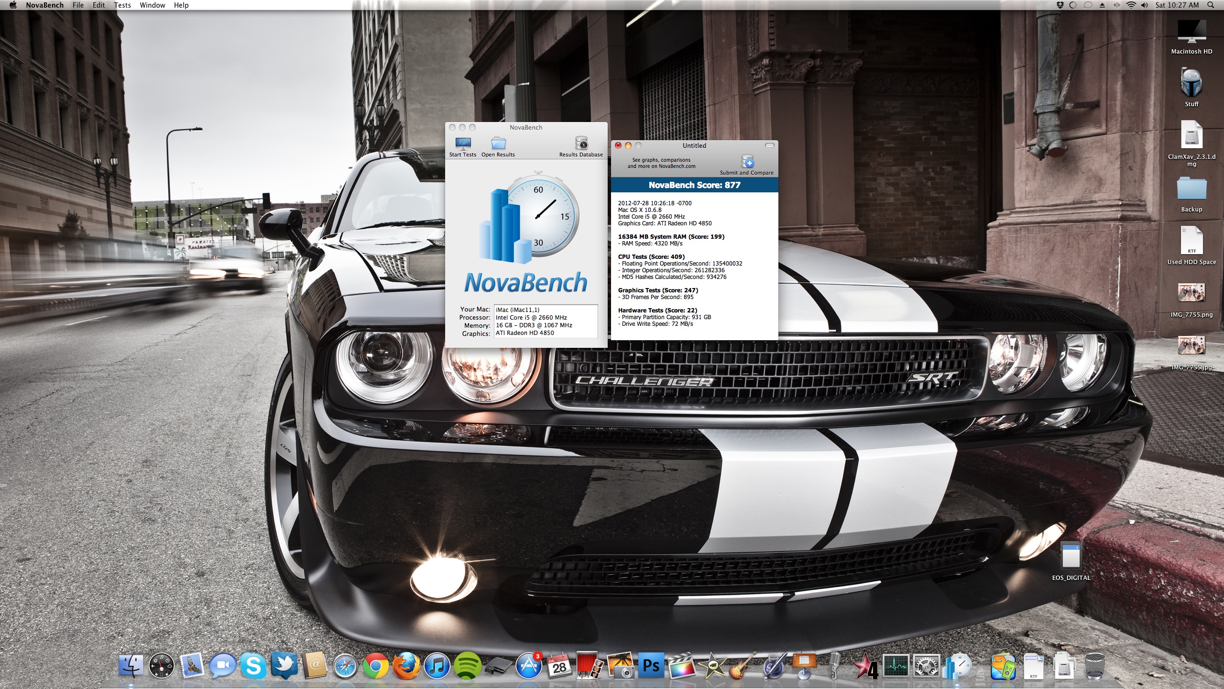This screenshot has height=689, width=1224.
Task: Click the volume icon in menu bar
Action: (1144, 5)
